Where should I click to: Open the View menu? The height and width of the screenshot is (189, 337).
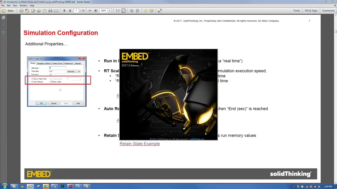coord(15,6)
